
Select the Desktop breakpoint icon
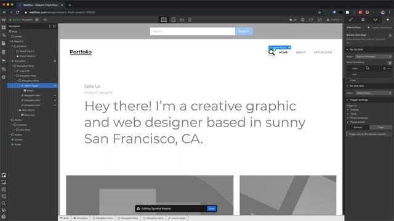[164, 20]
